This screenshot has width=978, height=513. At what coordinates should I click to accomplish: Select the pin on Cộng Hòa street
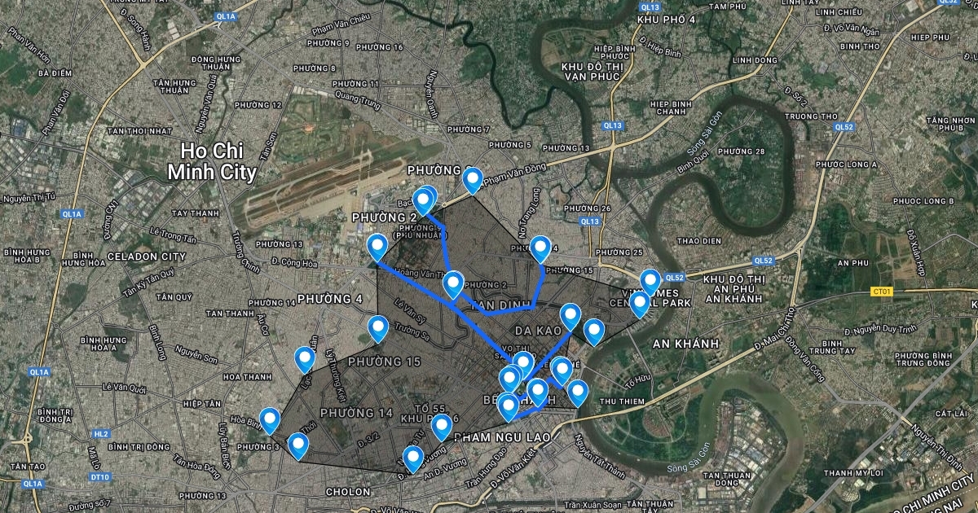point(377,247)
